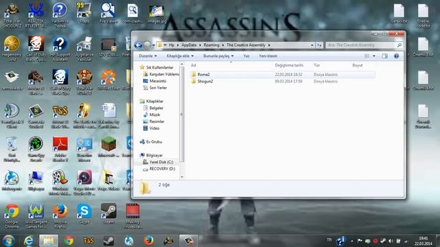The width and height of the screenshot is (440, 247).
Task: Expand arrow after The Creative Assembly breadcrumb
Action: (269, 45)
